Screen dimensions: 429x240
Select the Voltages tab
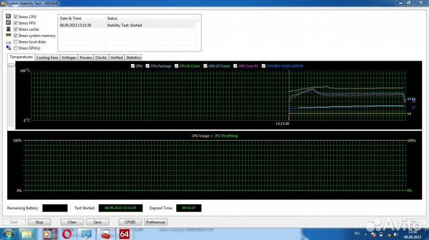pos(69,58)
